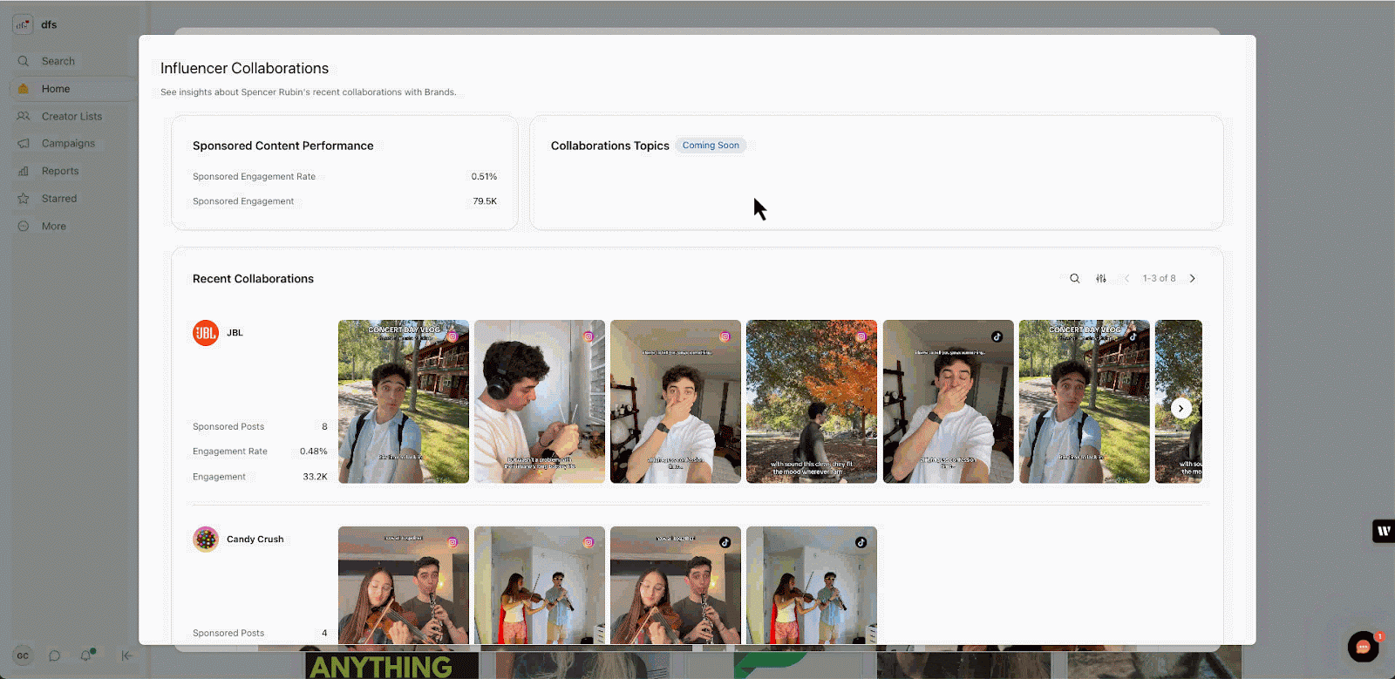Click the Collaborations Topics heading
The width and height of the screenshot is (1395, 679).
tap(610, 146)
